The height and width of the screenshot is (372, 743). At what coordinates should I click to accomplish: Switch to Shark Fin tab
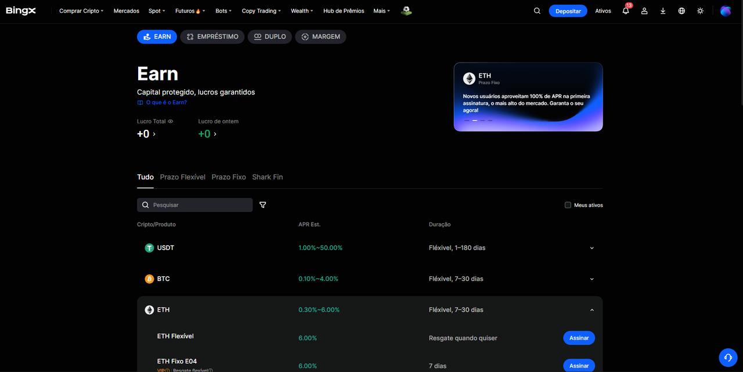tap(268, 177)
